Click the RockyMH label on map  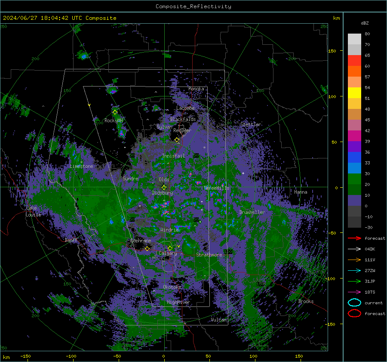pos(114,121)
